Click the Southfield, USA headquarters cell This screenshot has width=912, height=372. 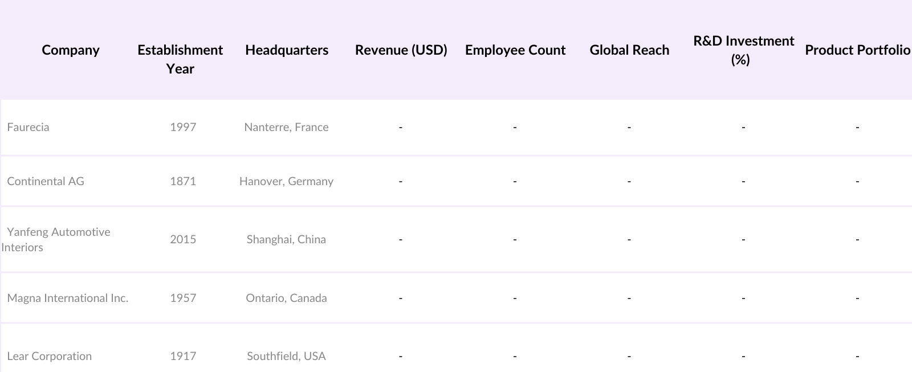(286, 356)
